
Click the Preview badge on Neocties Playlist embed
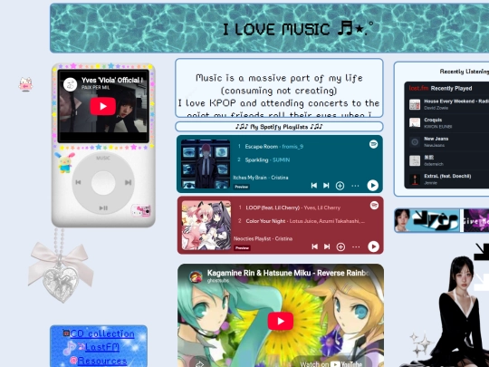click(242, 248)
